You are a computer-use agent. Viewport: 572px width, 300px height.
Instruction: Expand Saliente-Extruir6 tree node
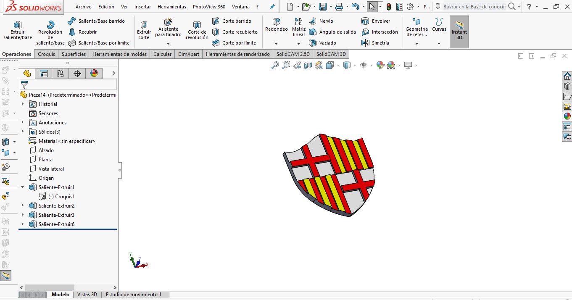tap(23, 224)
